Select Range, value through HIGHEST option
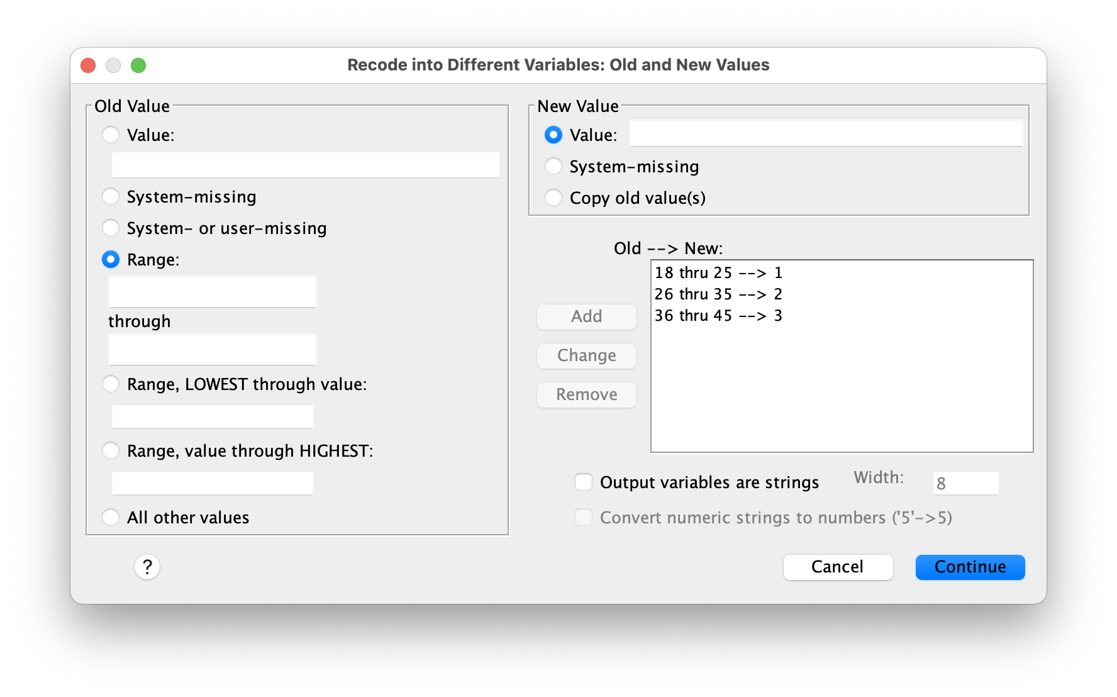Screen dimensions: 1117x697 (x=111, y=450)
